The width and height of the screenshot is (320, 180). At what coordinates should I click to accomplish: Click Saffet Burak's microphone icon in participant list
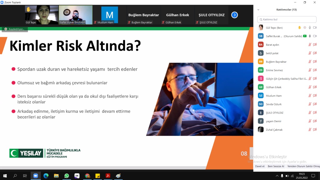[310, 36]
